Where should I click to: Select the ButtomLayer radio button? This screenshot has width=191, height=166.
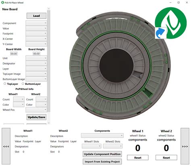pos(23,84)
